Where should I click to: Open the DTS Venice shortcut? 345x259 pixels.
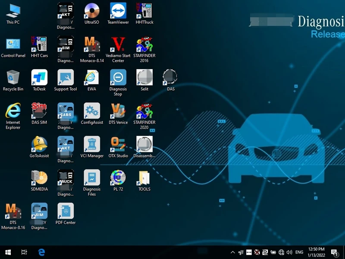[x=118, y=111]
